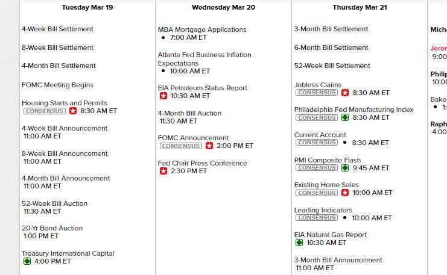This screenshot has height=275, width=447.
Task: Select the Wednesday Mar 20 column header
Action: (223, 8)
